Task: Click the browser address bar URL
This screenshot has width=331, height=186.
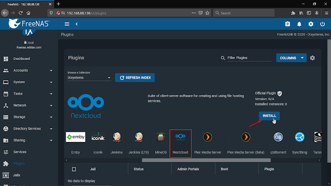Action: coord(86,13)
